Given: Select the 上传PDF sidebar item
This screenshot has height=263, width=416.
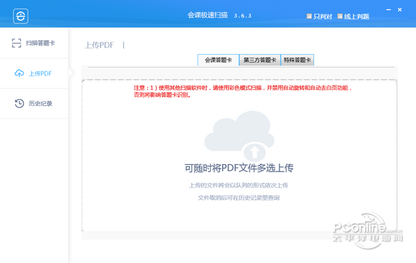Looking at the screenshot, I should 34,73.
